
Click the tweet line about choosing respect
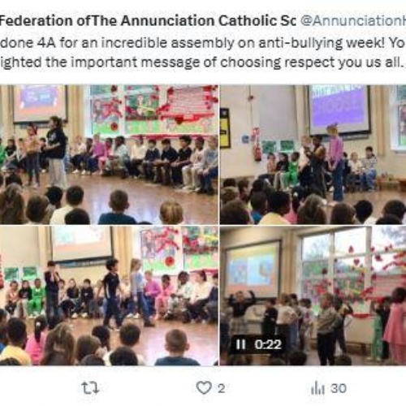click(203, 63)
